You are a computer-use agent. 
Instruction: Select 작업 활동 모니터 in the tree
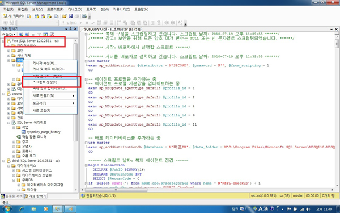[x=34, y=137]
